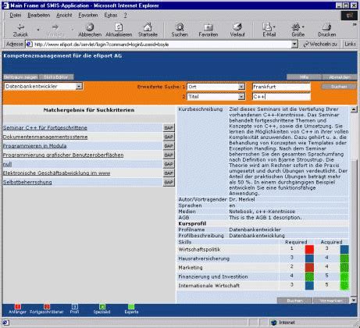Click the Anfänger legend level icon
Image resolution: width=360 pixels, height=328 pixels.
(x=17, y=306)
